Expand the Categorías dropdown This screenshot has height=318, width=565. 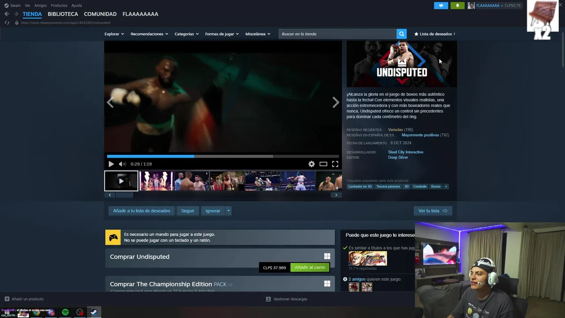point(186,34)
